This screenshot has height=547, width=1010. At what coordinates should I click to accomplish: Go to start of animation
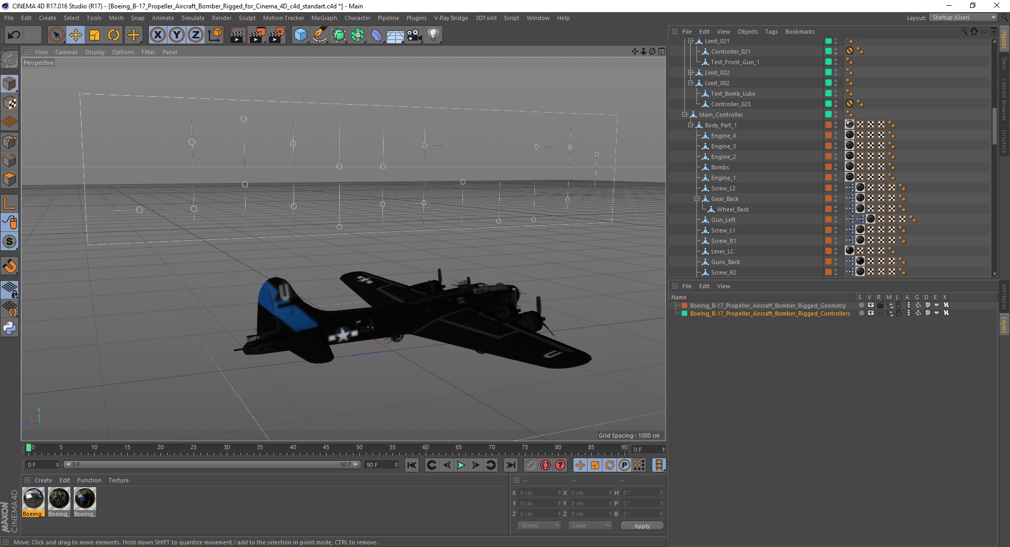point(412,465)
